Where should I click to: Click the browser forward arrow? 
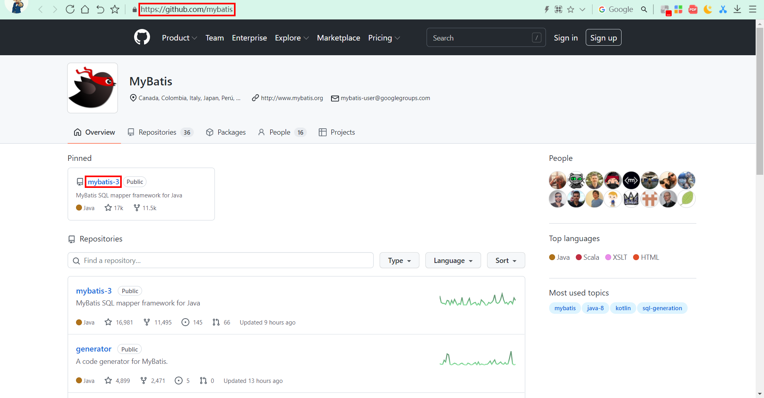coord(55,9)
